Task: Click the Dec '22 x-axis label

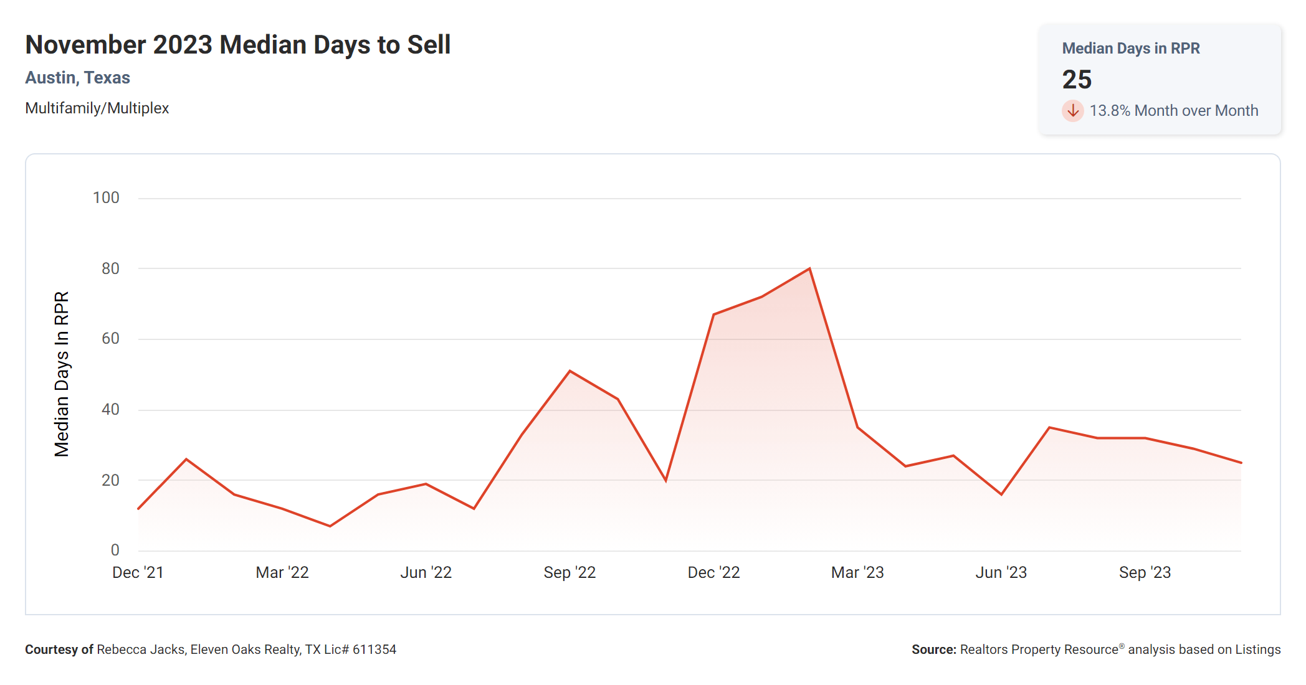Action: click(x=713, y=572)
